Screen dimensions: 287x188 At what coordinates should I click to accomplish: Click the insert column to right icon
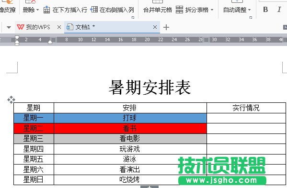tap(94, 9)
